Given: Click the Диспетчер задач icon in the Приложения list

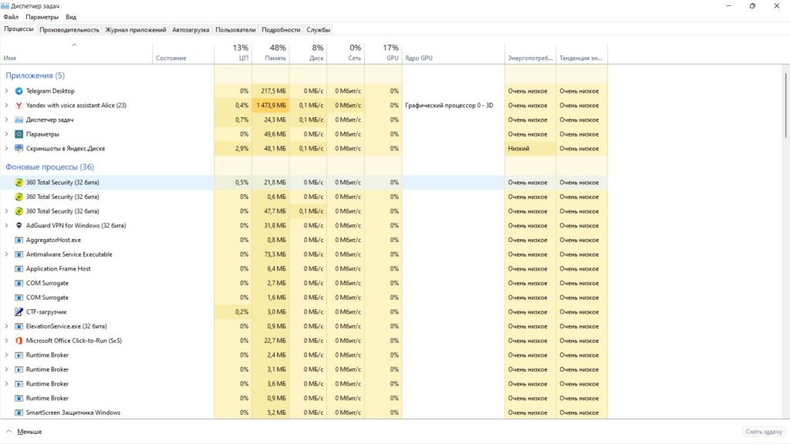Looking at the screenshot, I should point(19,119).
